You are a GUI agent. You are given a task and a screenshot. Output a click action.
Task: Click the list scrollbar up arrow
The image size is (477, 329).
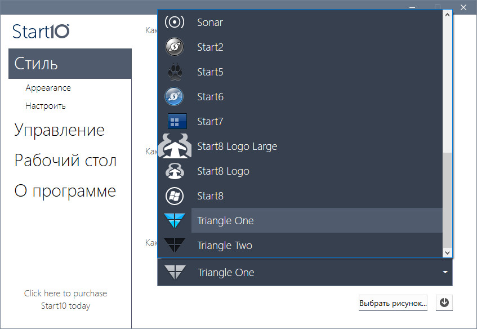(x=447, y=15)
